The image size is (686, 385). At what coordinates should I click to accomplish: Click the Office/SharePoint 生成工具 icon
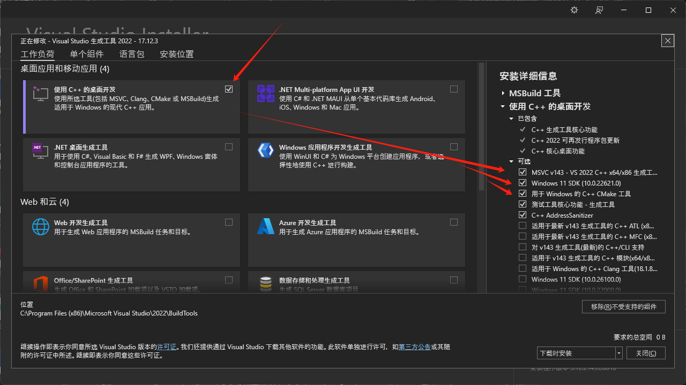point(41,283)
